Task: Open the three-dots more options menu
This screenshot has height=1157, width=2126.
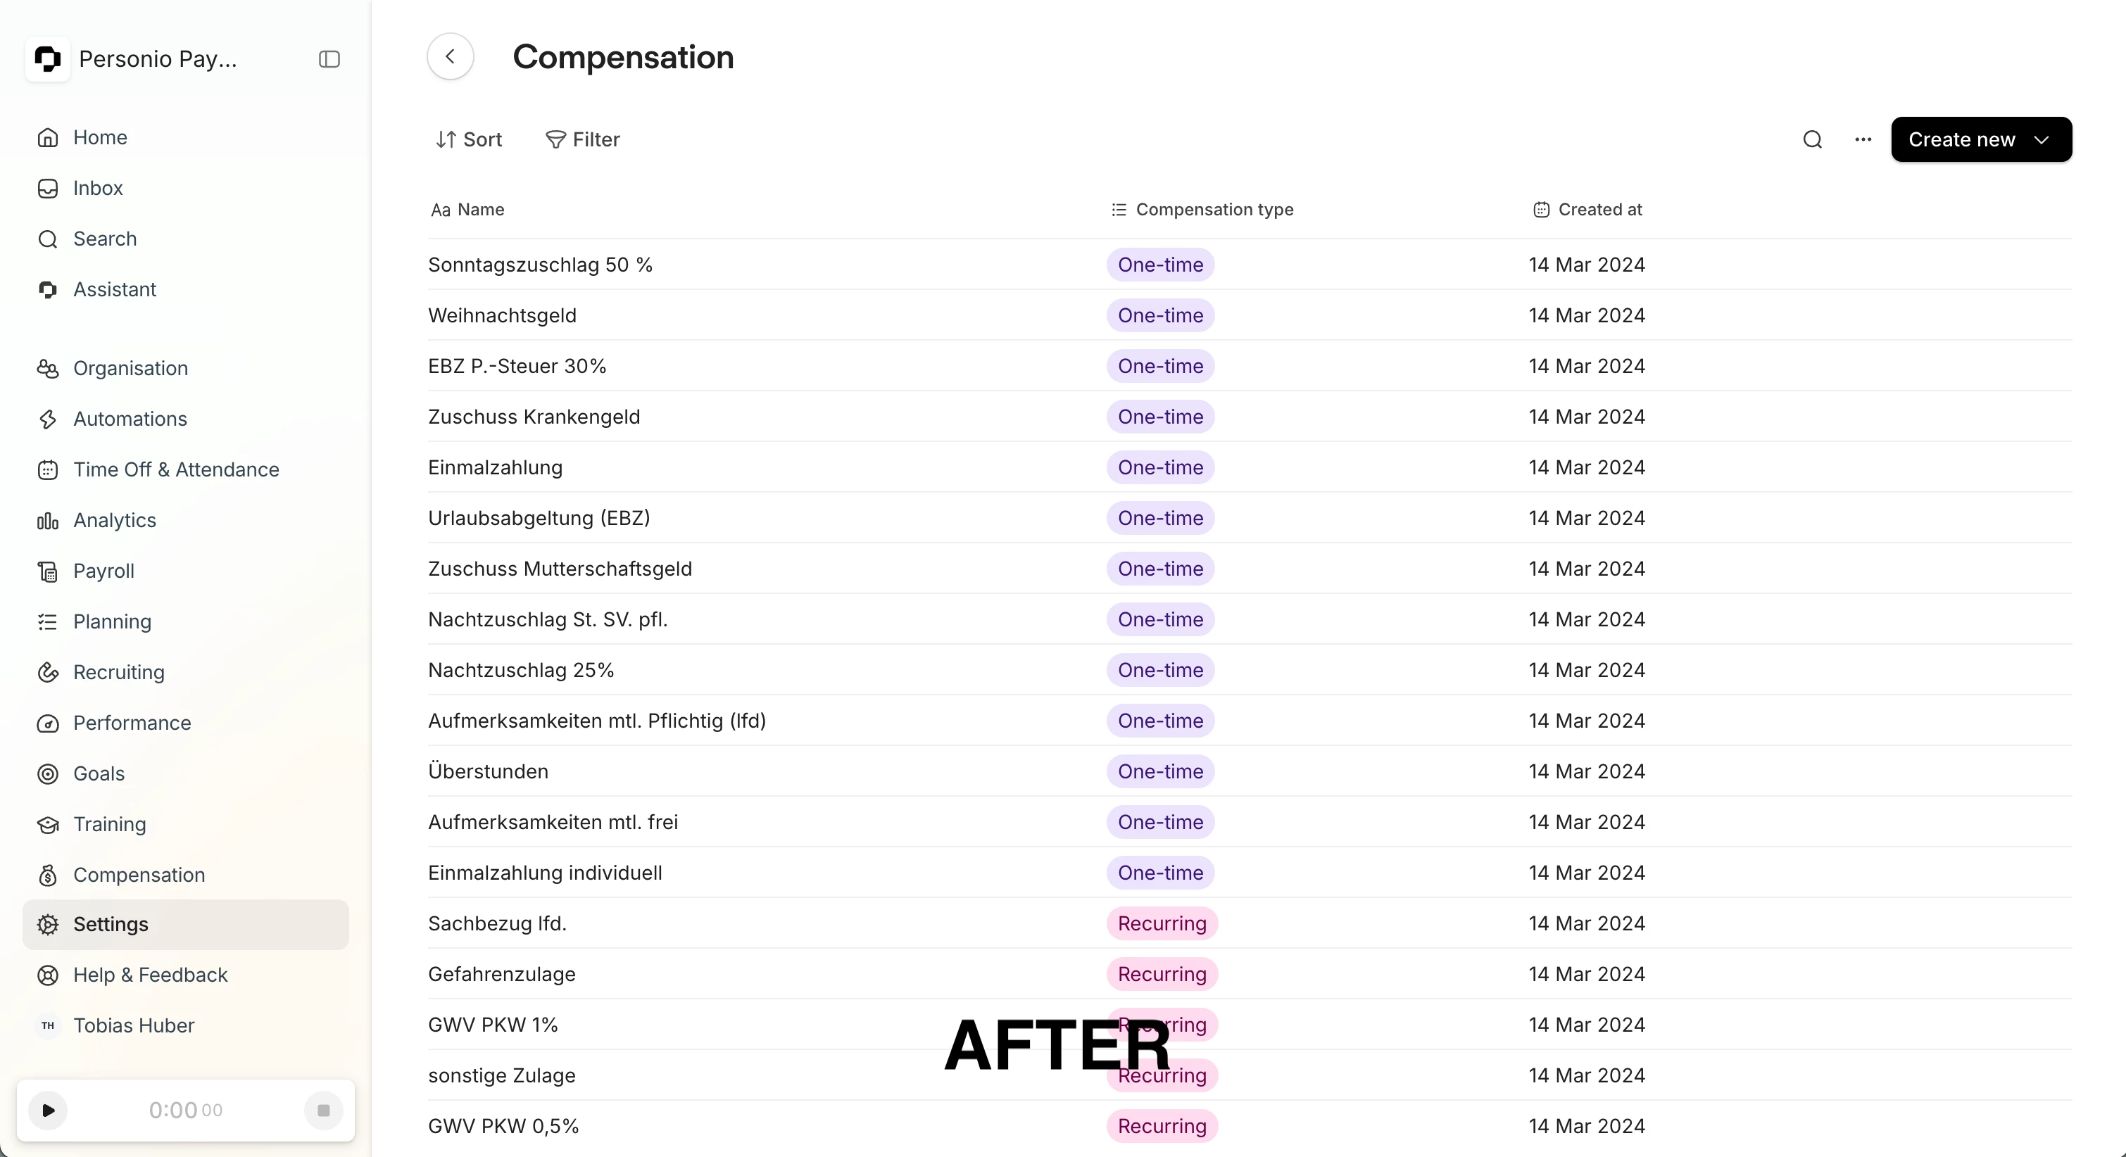Action: [1863, 139]
